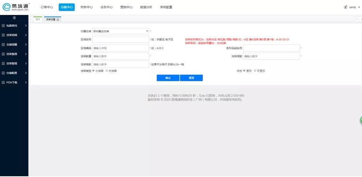This screenshot has width=362, height=177.
Task: Switch to the 首页 tab
Action: pyautogui.click(x=37, y=19)
